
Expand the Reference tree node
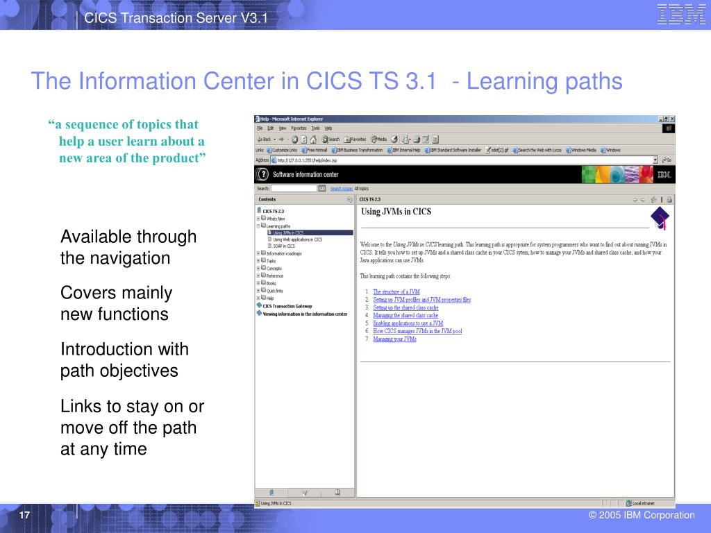(x=258, y=276)
